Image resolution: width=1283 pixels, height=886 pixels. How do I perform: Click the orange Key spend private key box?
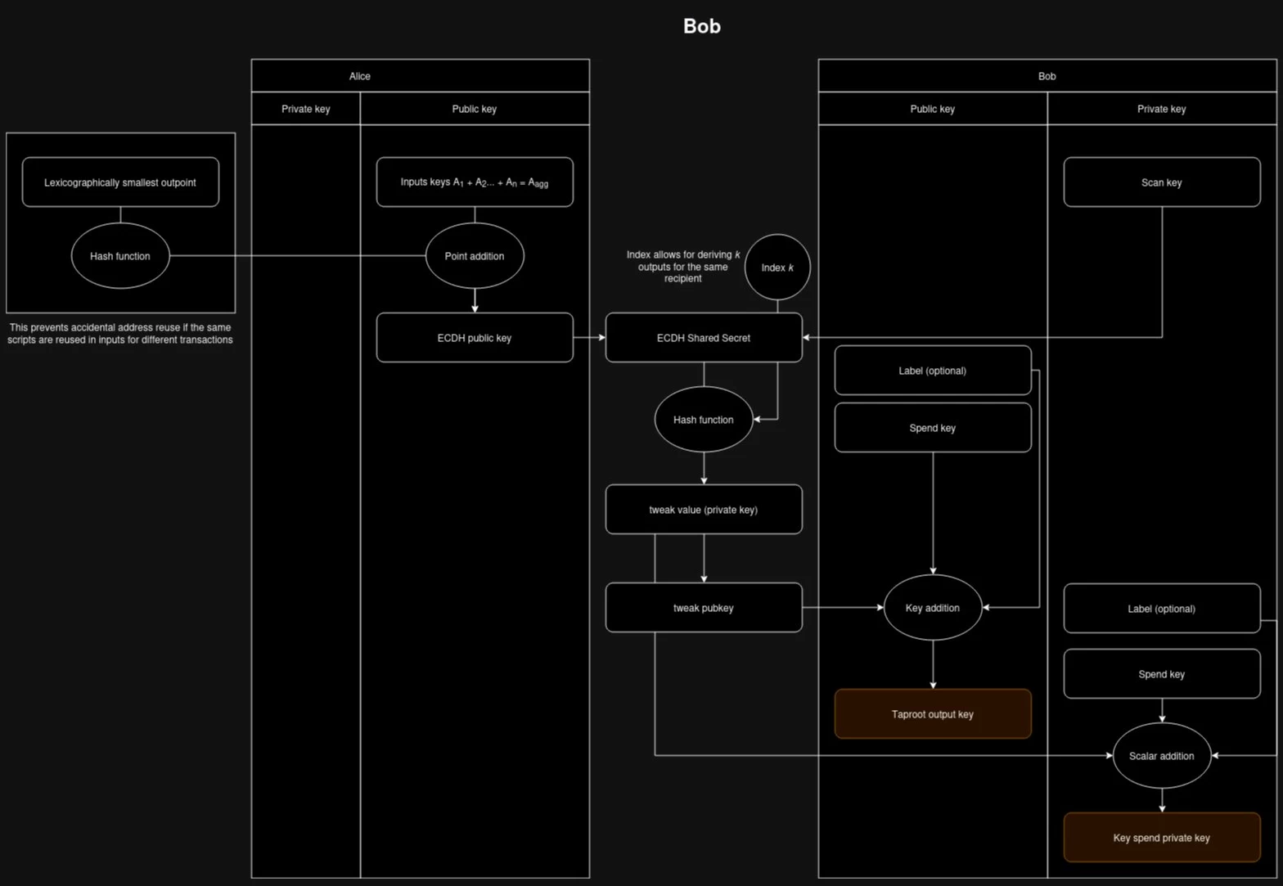pos(1162,838)
